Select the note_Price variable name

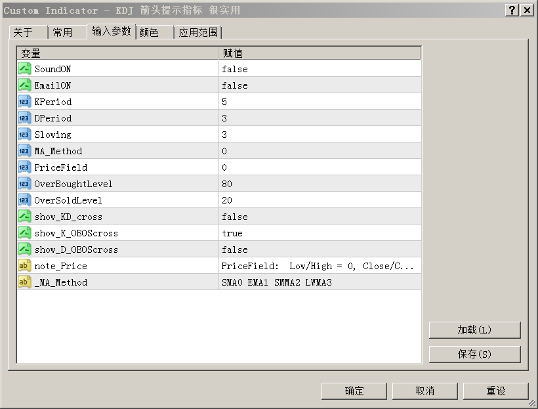point(60,266)
